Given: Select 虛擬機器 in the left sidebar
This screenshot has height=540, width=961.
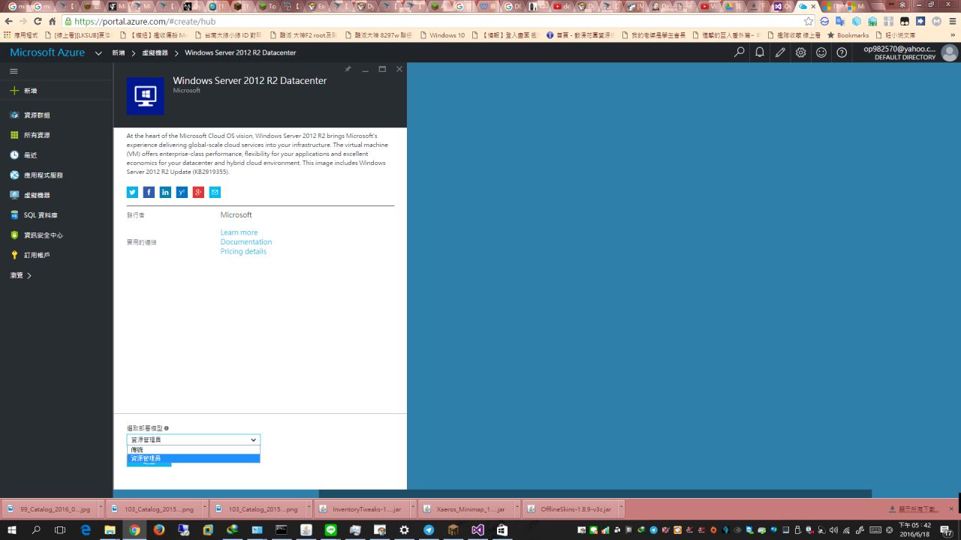Looking at the screenshot, I should [x=36, y=195].
